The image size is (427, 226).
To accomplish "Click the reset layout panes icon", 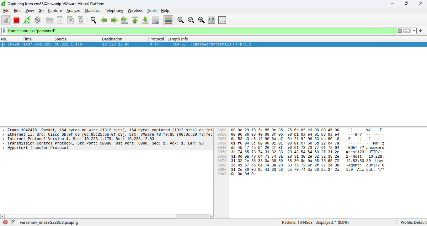I will (222, 20).
